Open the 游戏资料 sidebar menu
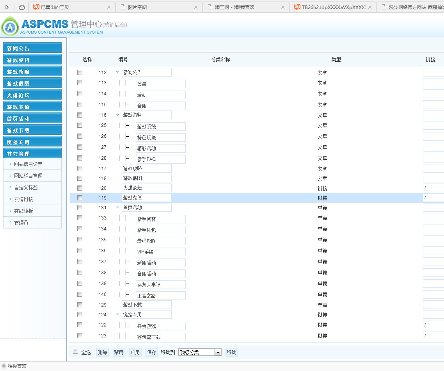This screenshot has width=444, height=371. [32, 59]
